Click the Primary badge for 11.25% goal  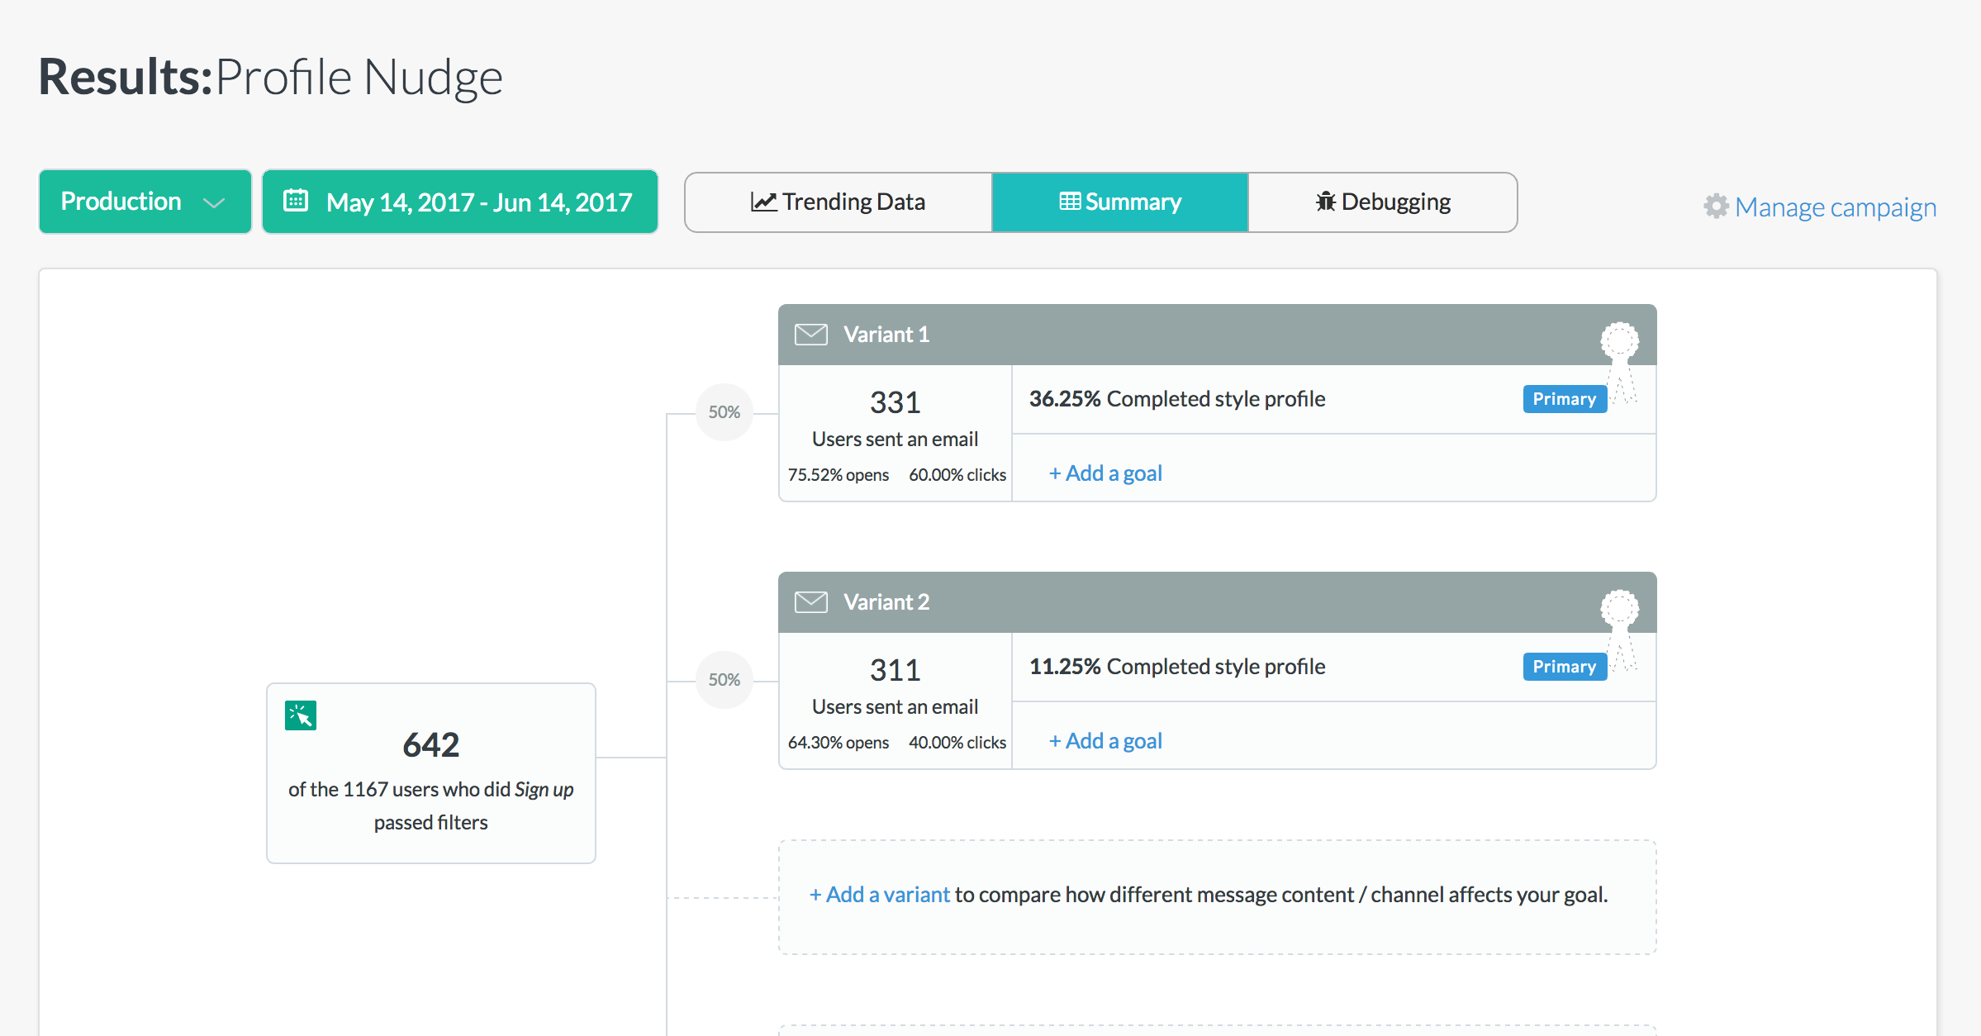coord(1565,667)
